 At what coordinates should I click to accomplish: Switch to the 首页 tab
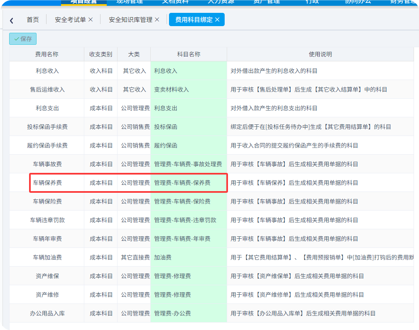pyautogui.click(x=33, y=19)
